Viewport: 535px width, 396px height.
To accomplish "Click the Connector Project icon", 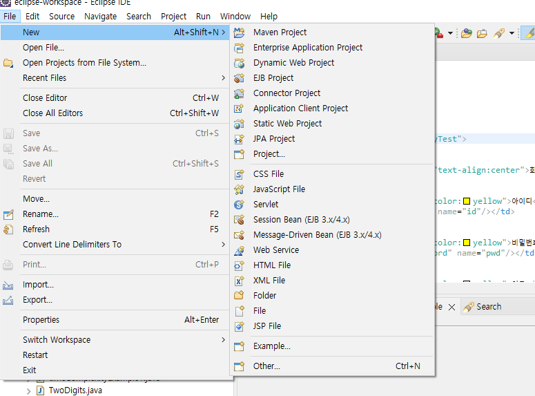I will pos(239,93).
